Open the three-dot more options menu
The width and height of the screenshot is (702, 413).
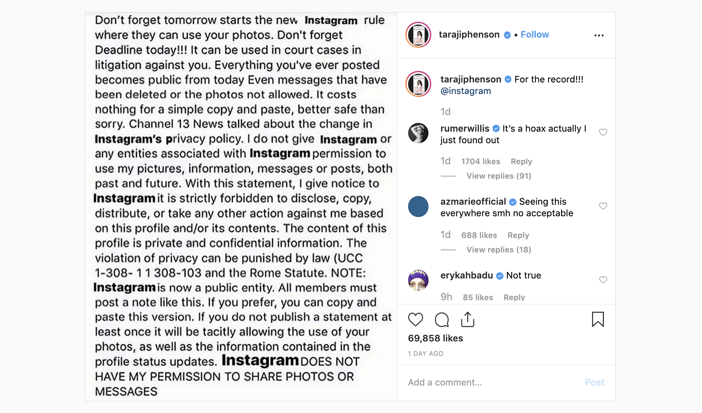click(599, 35)
